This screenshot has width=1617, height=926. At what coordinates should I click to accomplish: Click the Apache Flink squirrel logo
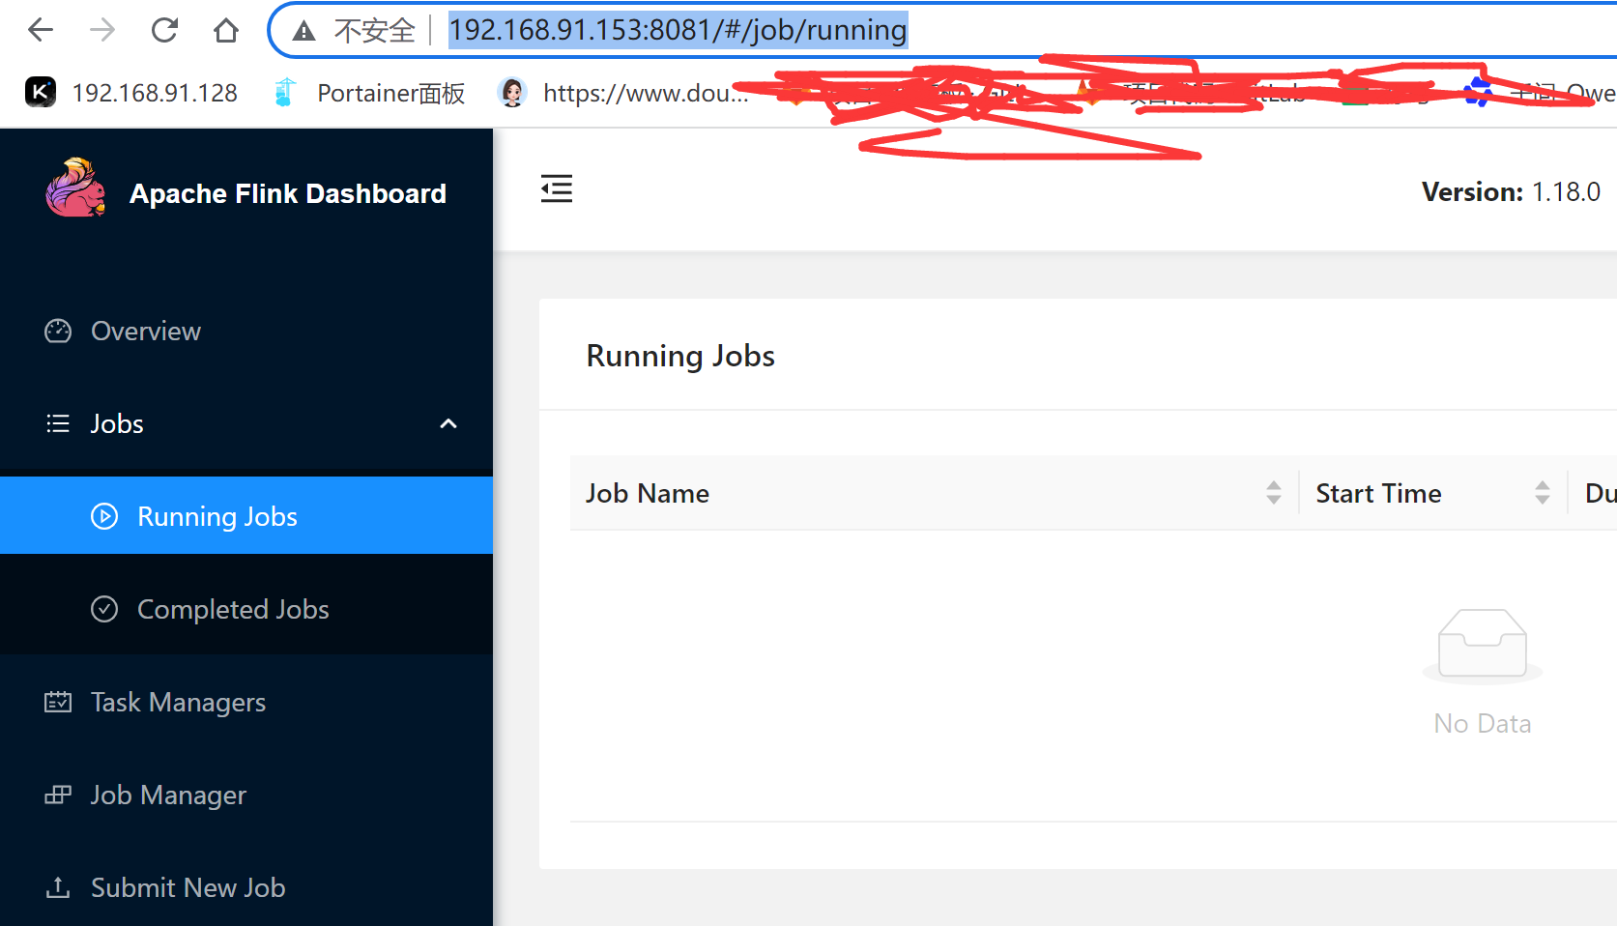(75, 188)
